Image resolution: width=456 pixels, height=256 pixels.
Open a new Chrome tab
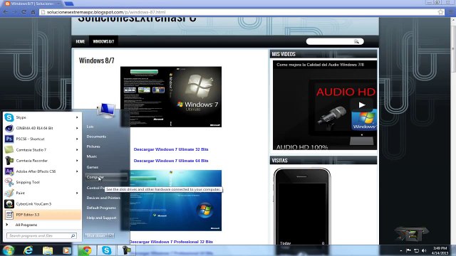coord(69,4)
